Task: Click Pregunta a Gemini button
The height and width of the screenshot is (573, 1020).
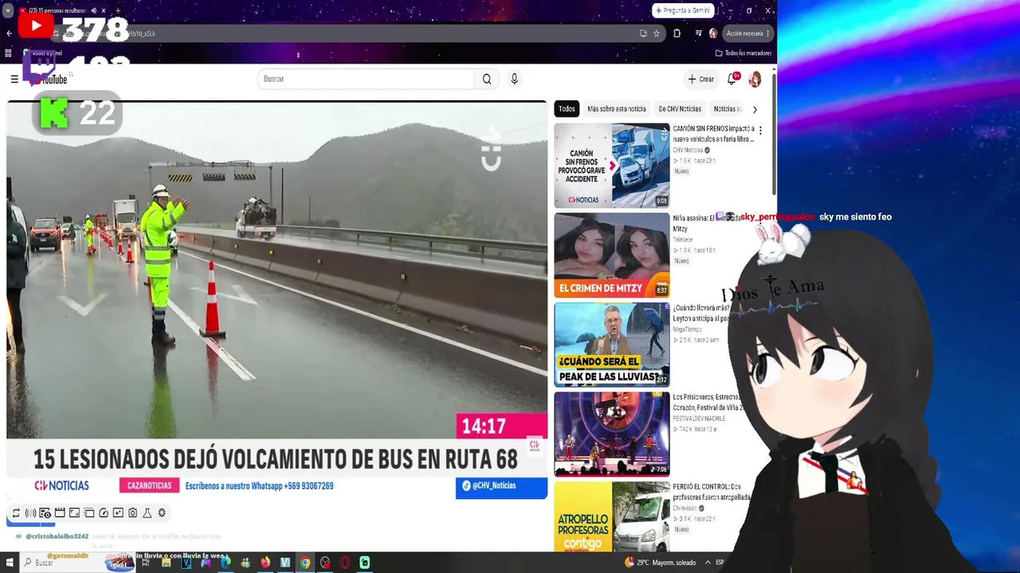Action: 682,10
